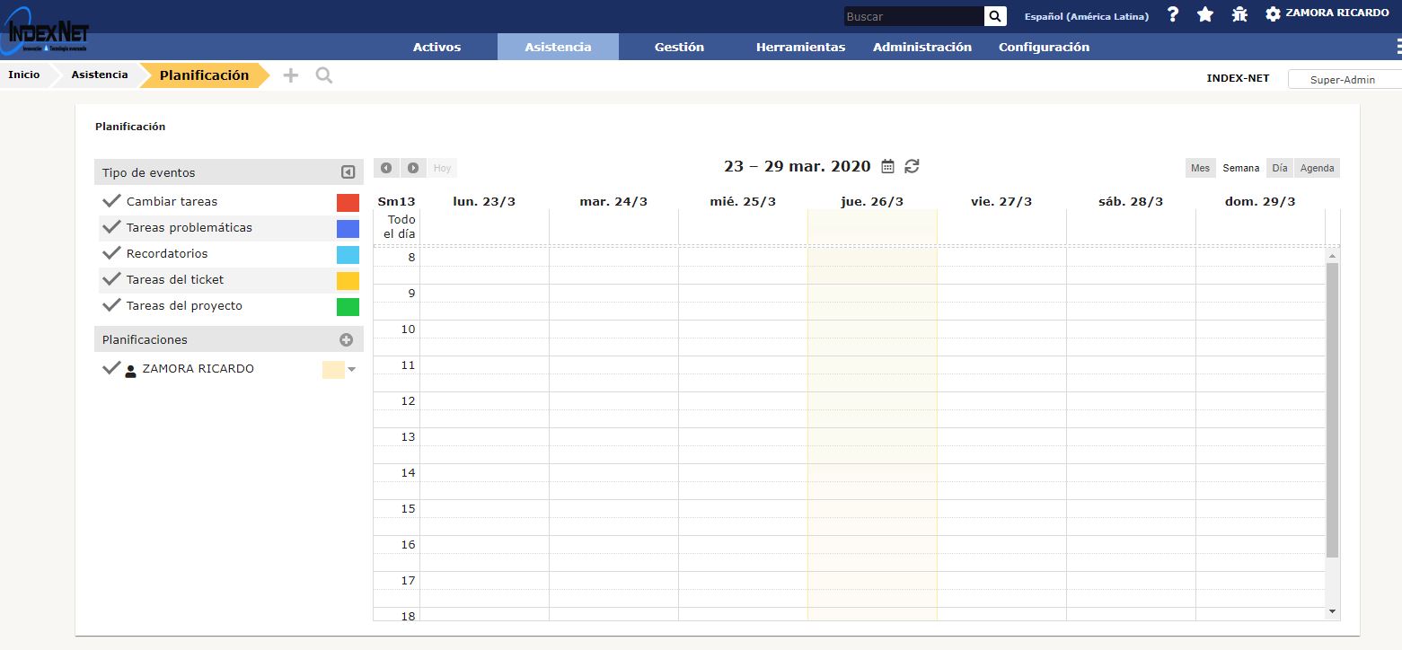Open the Gestión menu
The image size is (1402, 650).
coord(679,47)
